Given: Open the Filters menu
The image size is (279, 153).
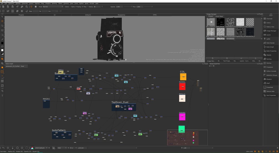Looking at the screenshot, I should click(x=60, y=4).
